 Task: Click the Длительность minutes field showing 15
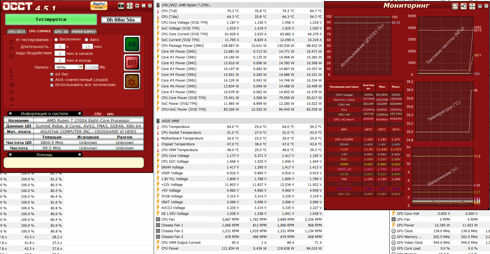coord(88,47)
